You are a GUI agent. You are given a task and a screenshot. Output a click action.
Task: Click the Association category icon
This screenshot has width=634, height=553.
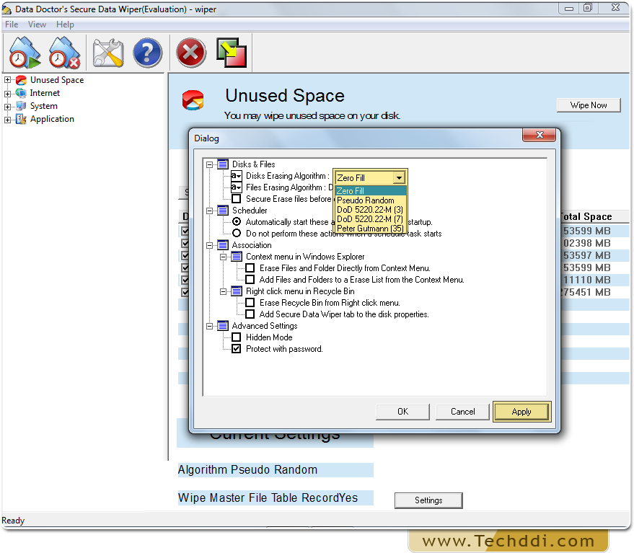pyautogui.click(x=223, y=245)
